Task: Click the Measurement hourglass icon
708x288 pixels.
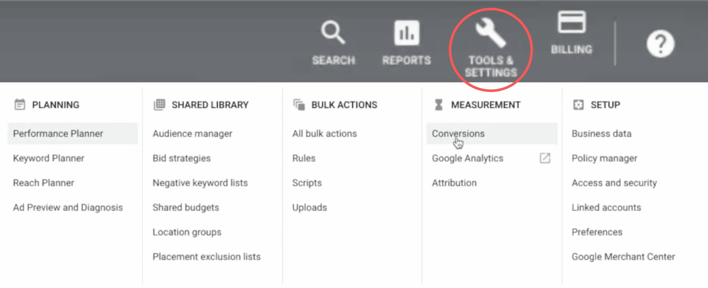Action: pos(438,104)
